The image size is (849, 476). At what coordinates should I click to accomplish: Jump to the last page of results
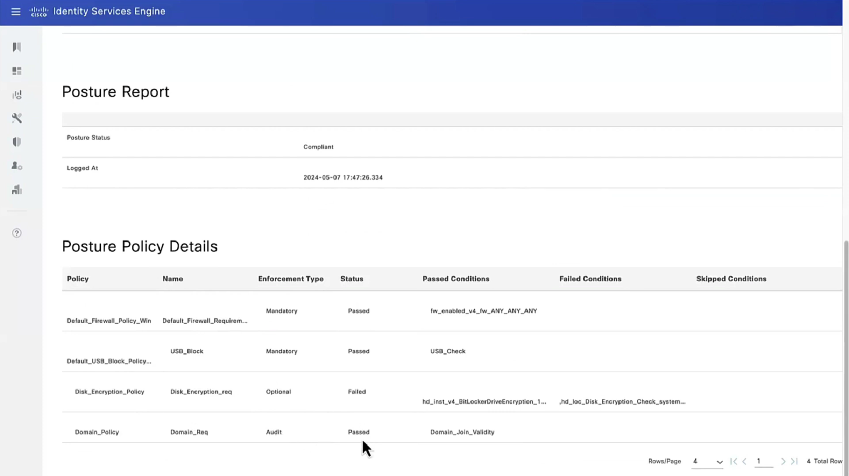pyautogui.click(x=794, y=461)
